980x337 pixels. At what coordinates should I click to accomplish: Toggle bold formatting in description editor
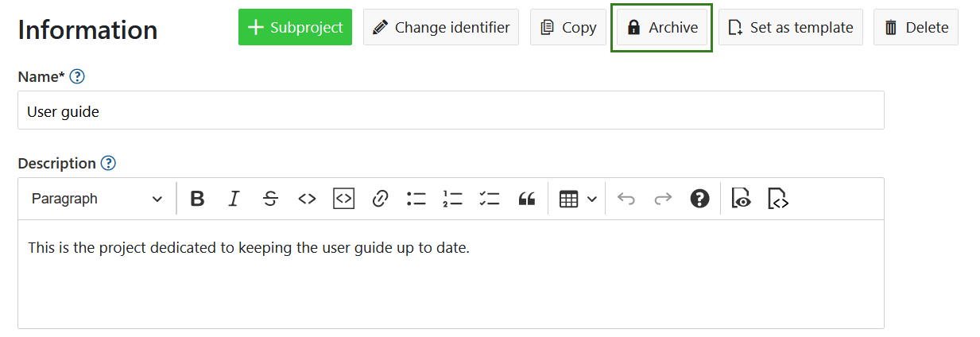click(198, 199)
